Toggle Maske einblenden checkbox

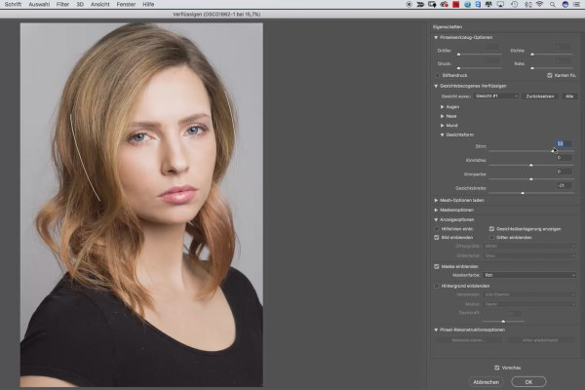point(437,266)
